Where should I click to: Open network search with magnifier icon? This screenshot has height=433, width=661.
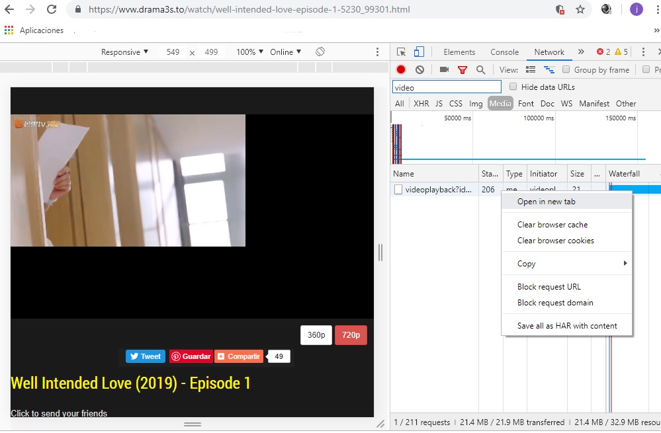click(x=480, y=70)
